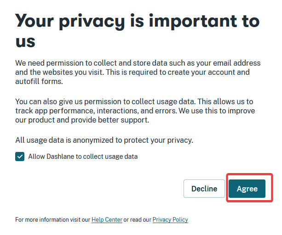Image resolution: width=282 pixels, height=235 pixels.
Task: Visit Dashlane's Help Center from the footer
Action: [x=107, y=220]
